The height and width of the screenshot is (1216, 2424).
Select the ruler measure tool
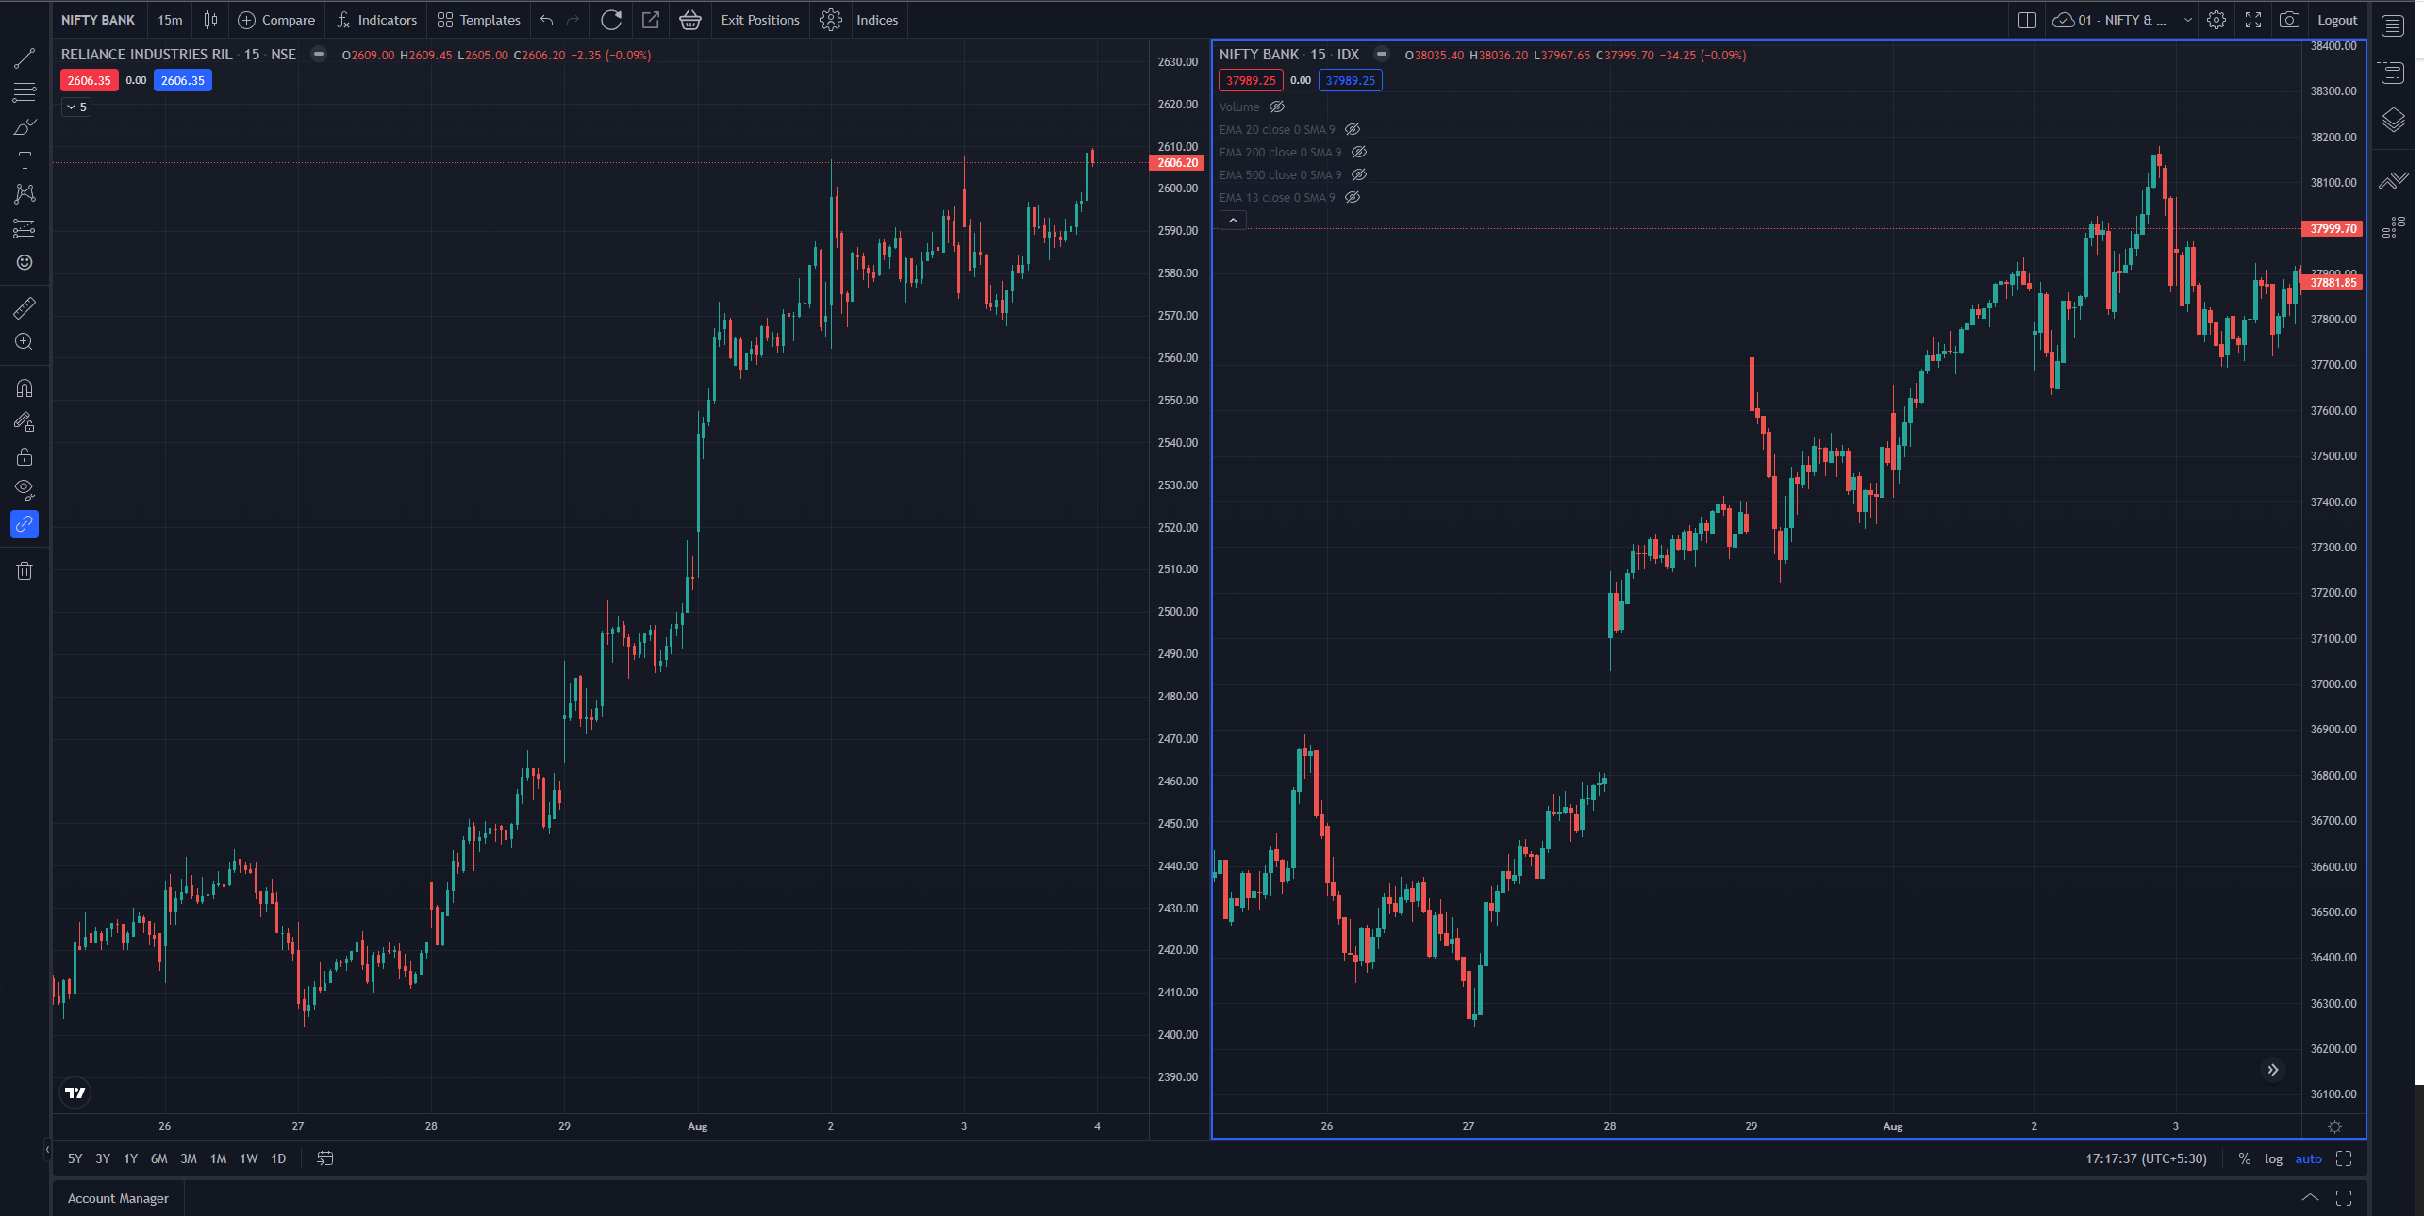(25, 307)
